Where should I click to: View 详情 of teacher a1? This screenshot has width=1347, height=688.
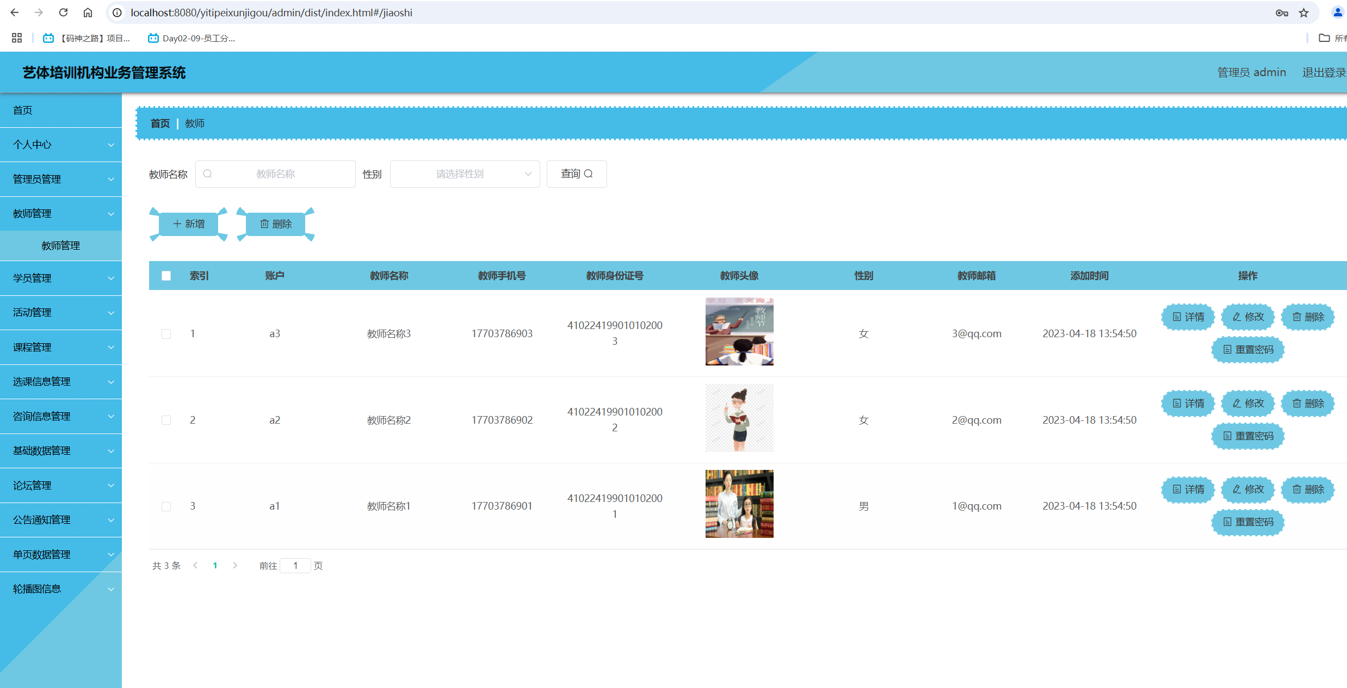(1188, 489)
